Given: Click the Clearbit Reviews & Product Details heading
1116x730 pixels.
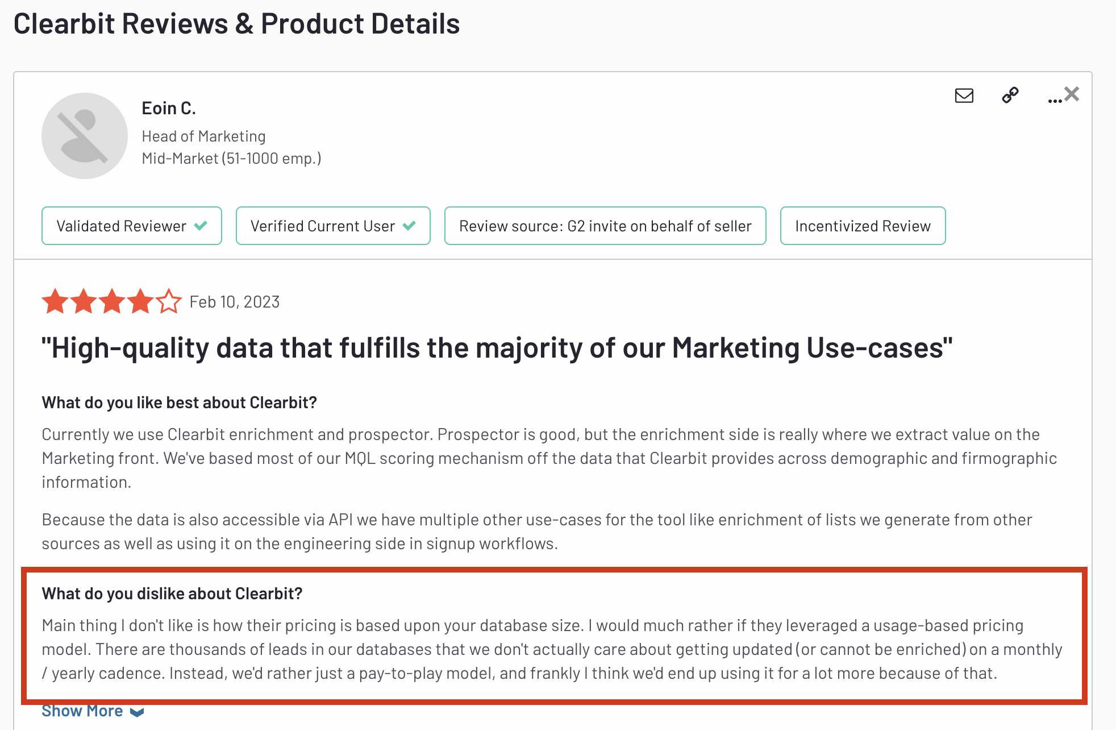Looking at the screenshot, I should point(237,24).
